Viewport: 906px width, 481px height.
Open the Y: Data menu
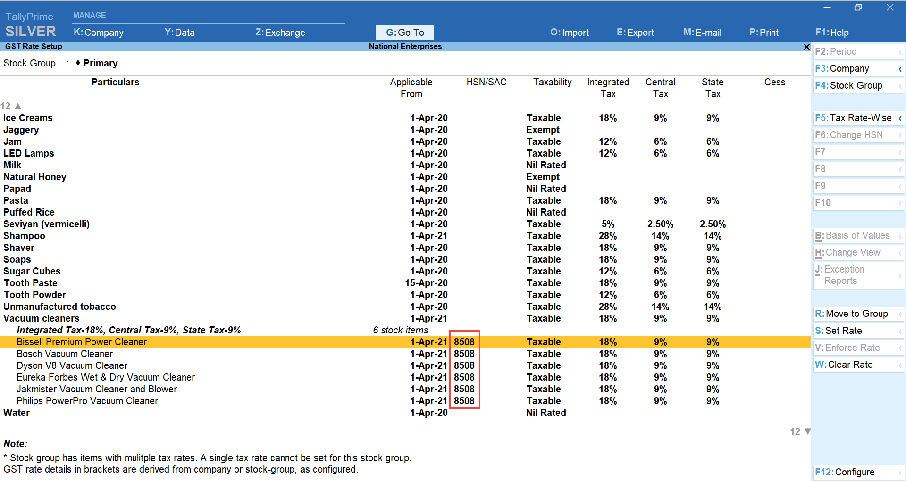(179, 33)
